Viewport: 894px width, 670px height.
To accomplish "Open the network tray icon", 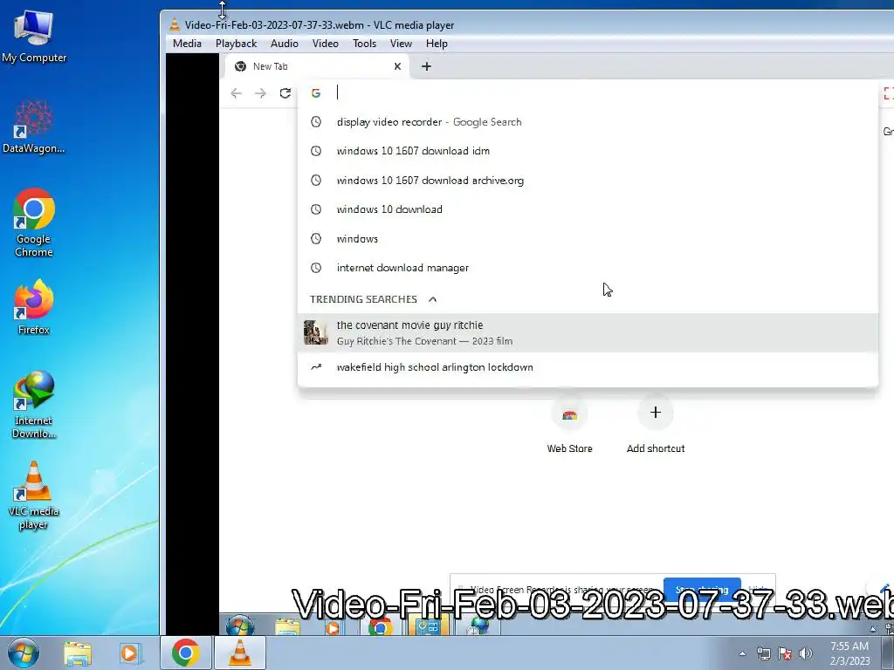I will (763, 653).
